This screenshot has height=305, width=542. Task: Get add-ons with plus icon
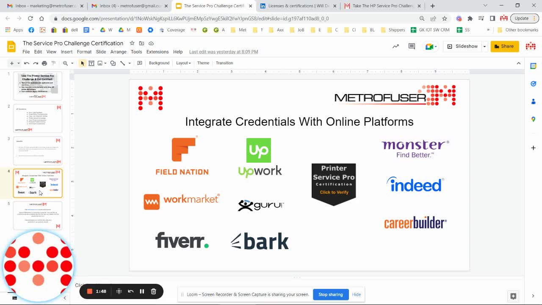click(534, 148)
